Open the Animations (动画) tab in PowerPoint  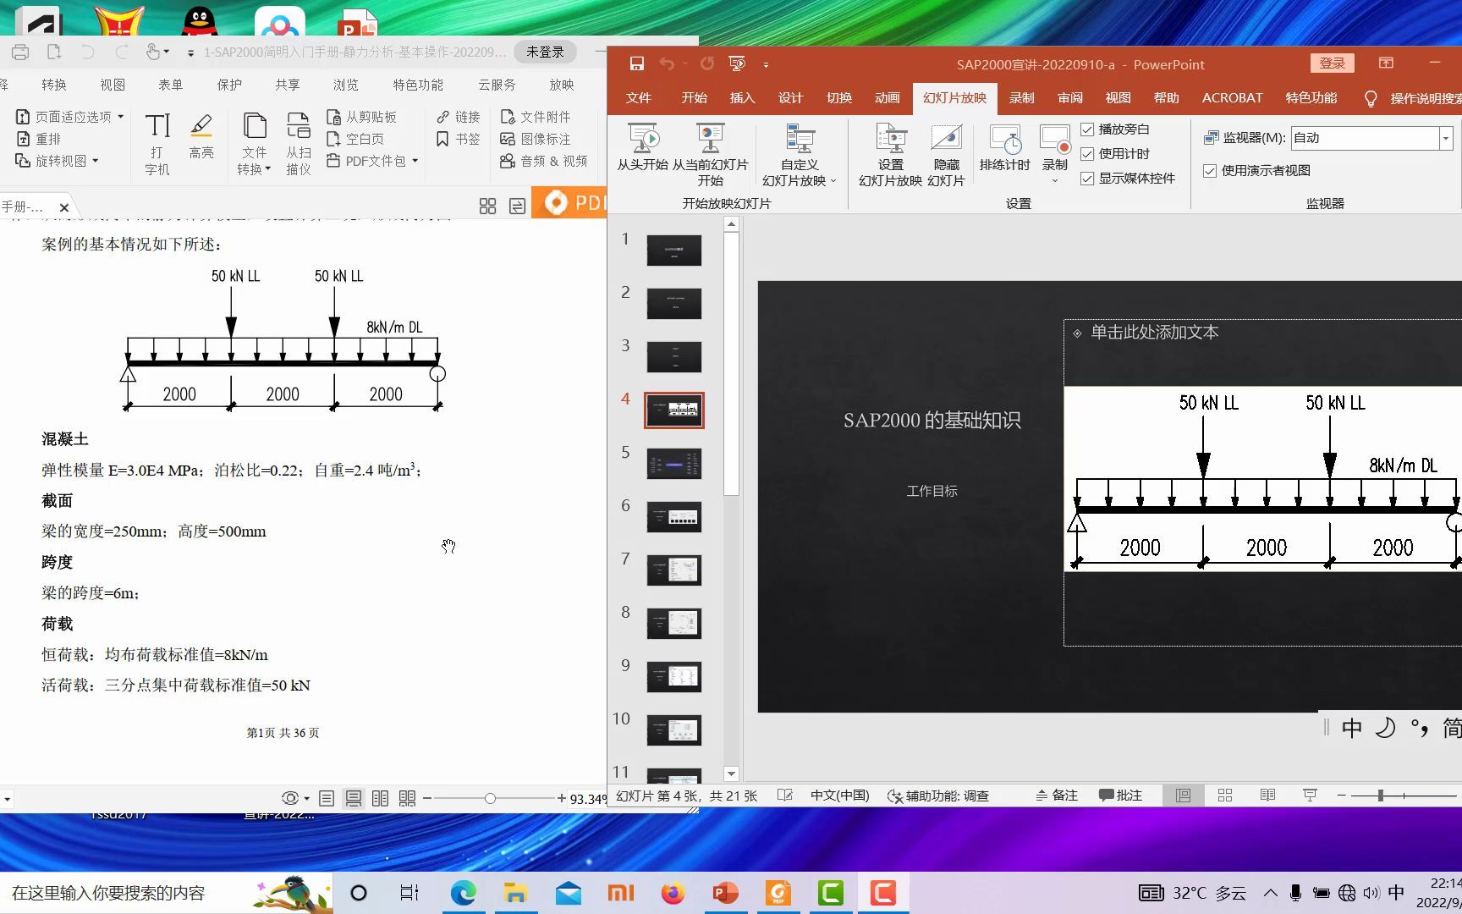[887, 98]
